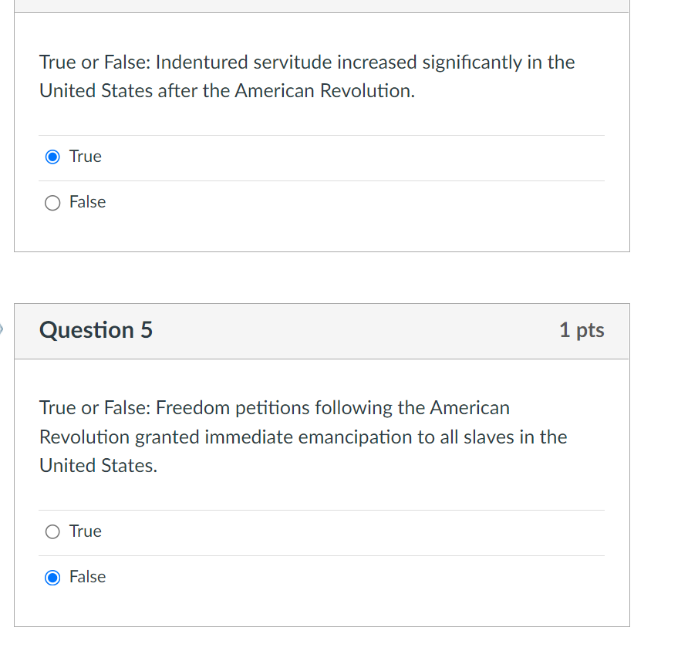Click inside the Question 4 answer area
Image resolution: width=688 pixels, height=661 pixels.
point(309,179)
